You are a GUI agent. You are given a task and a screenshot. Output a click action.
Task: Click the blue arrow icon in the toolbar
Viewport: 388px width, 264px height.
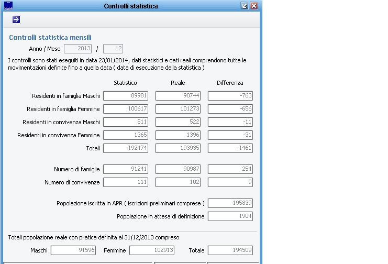tap(16, 19)
